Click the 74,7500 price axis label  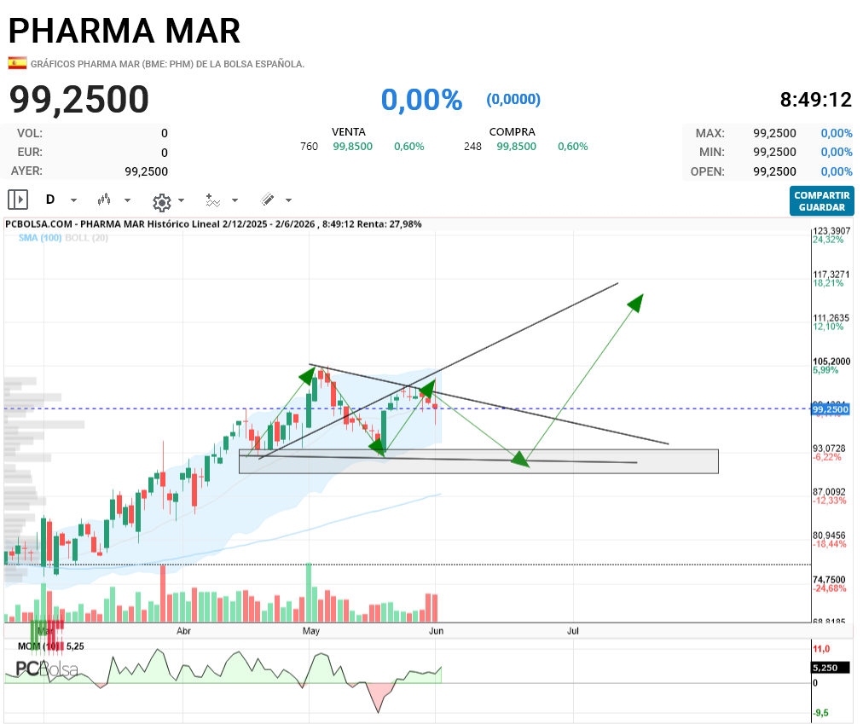coord(830,580)
